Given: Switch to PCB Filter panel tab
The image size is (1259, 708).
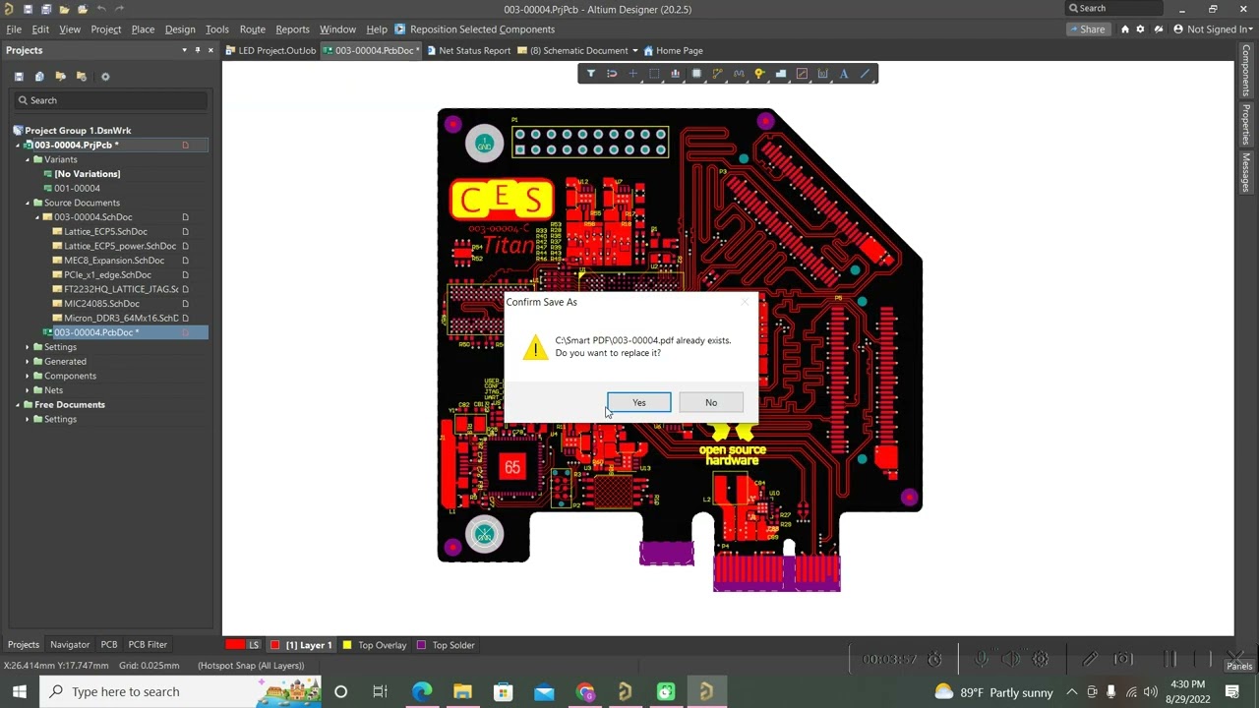Looking at the screenshot, I should click(x=148, y=645).
